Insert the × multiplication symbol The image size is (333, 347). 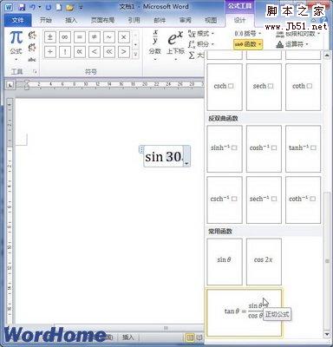pos(124,37)
